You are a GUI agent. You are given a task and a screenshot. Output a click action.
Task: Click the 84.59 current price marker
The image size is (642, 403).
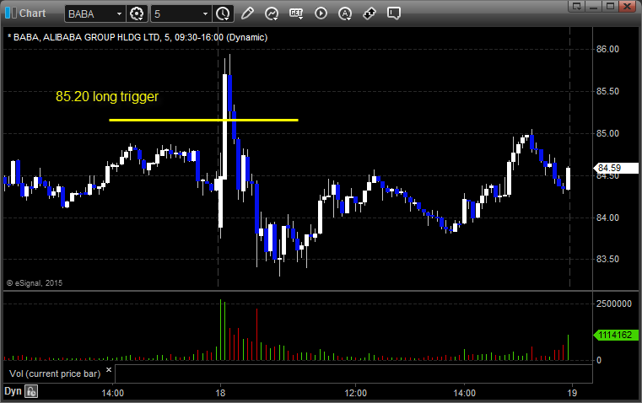coord(616,168)
